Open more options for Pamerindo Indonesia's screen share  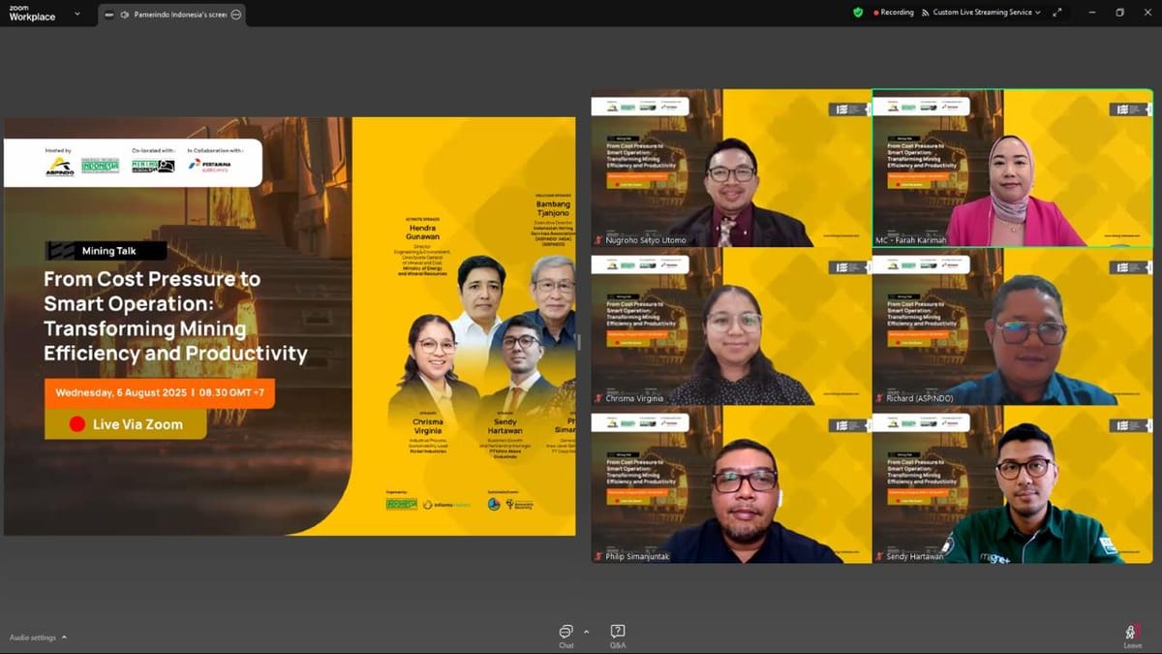[236, 15]
